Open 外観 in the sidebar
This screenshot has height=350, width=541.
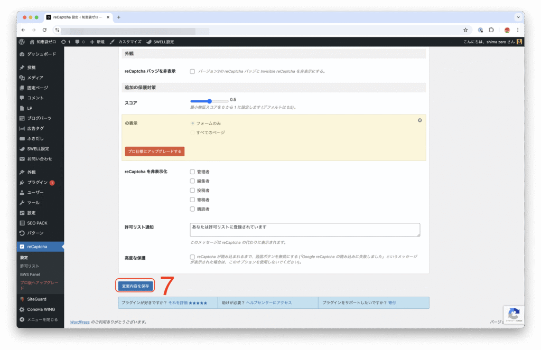40,172
